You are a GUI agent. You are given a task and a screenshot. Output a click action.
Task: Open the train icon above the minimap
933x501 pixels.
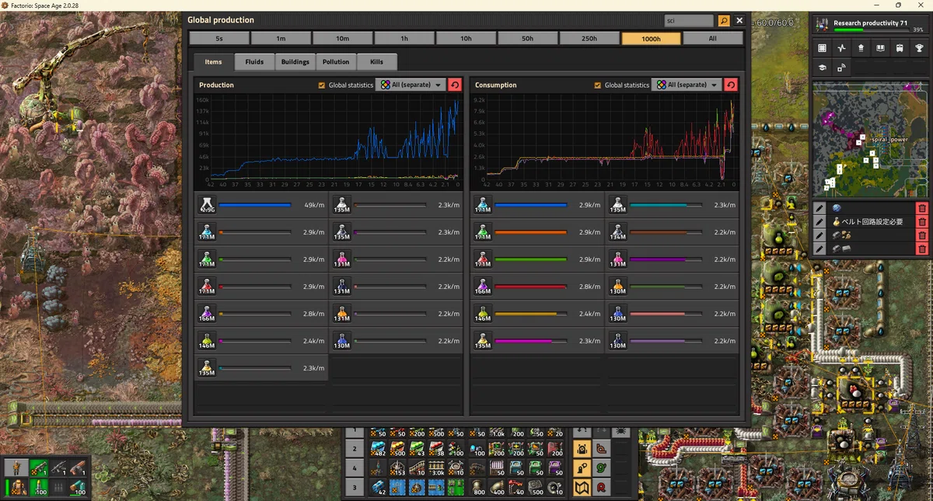coord(900,48)
